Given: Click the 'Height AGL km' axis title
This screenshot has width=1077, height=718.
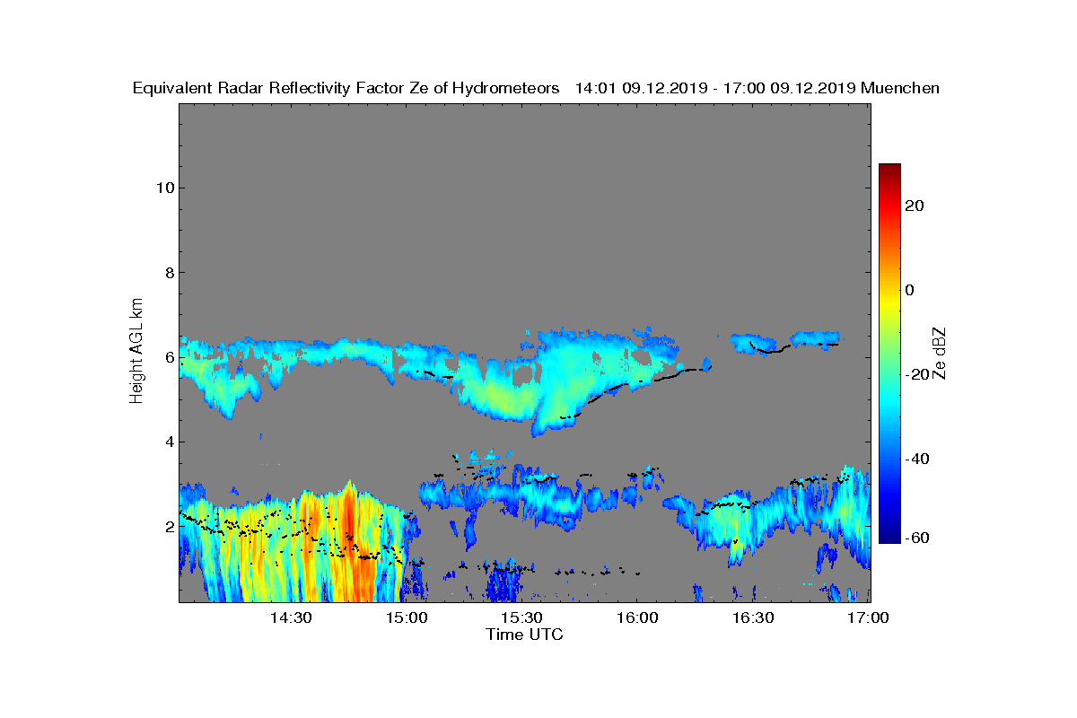Looking at the screenshot, I should click(x=136, y=353).
